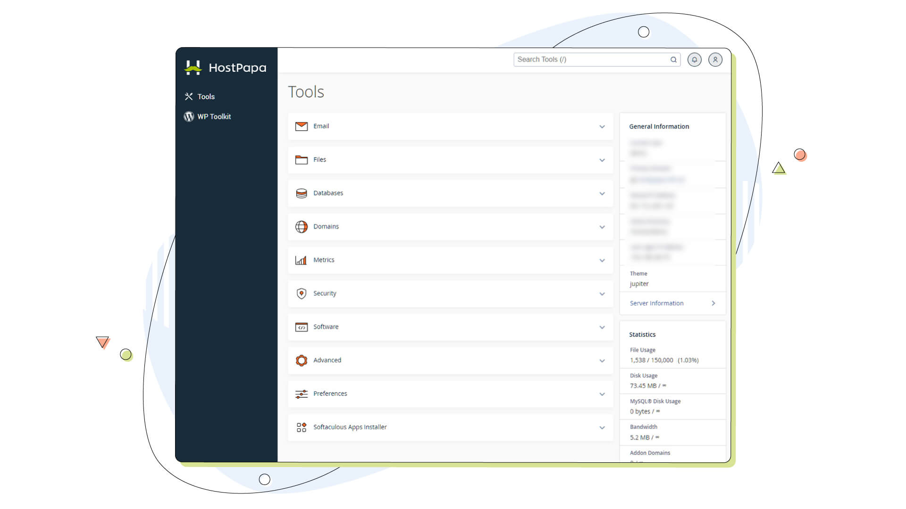The width and height of the screenshot is (906, 509).
Task: Click the Softaculous Apps Installer label
Action: (350, 427)
